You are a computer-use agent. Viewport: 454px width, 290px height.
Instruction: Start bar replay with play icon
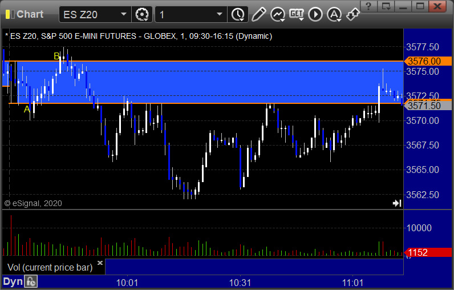tap(315, 14)
